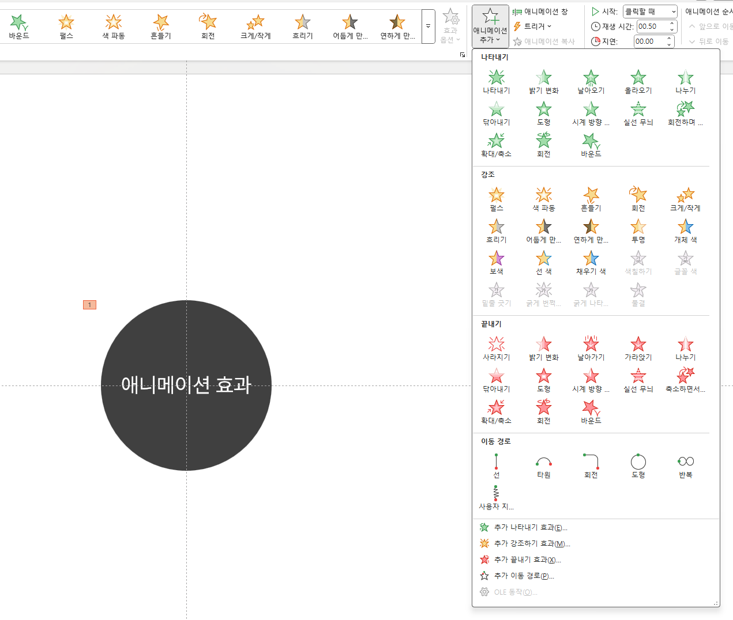Expand the ribbon animation gallery more arrow
Viewport: 733px width, 620px height.
coord(428,27)
